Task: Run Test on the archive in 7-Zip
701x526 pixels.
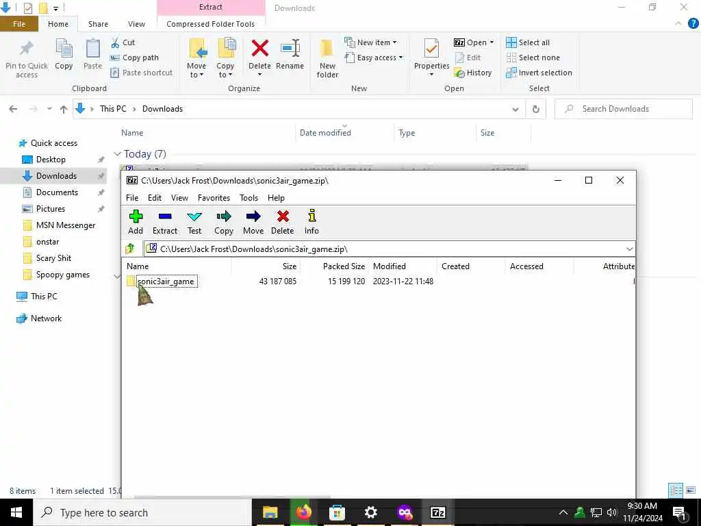Action: [194, 223]
